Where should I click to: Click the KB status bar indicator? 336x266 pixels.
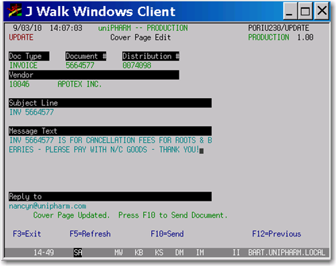(x=138, y=253)
